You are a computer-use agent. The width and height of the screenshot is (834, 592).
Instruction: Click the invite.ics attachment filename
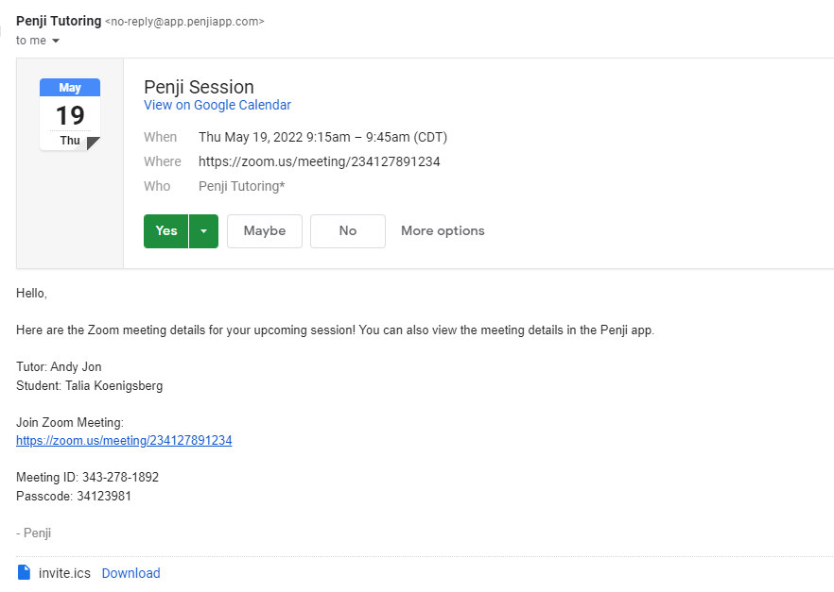click(64, 573)
